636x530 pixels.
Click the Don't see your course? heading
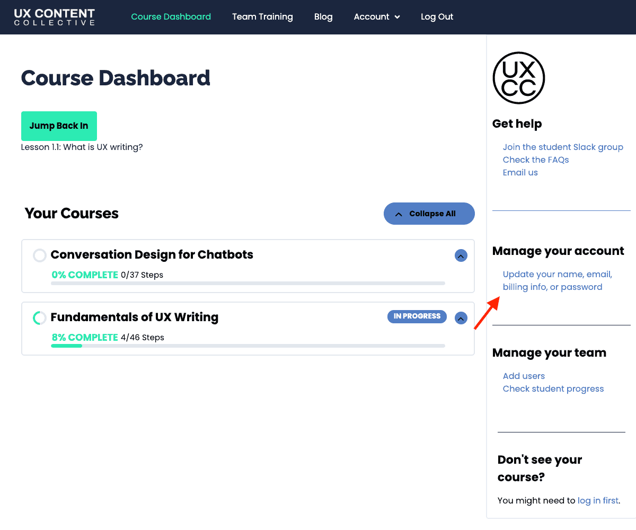tap(540, 469)
